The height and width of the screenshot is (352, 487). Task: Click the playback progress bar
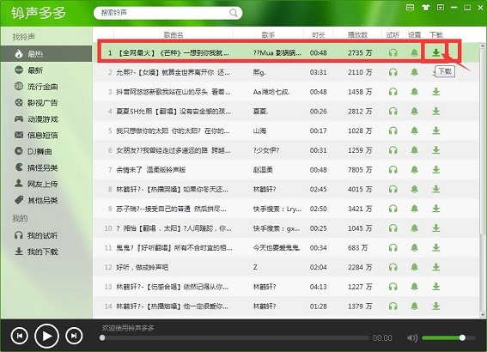click(235, 337)
